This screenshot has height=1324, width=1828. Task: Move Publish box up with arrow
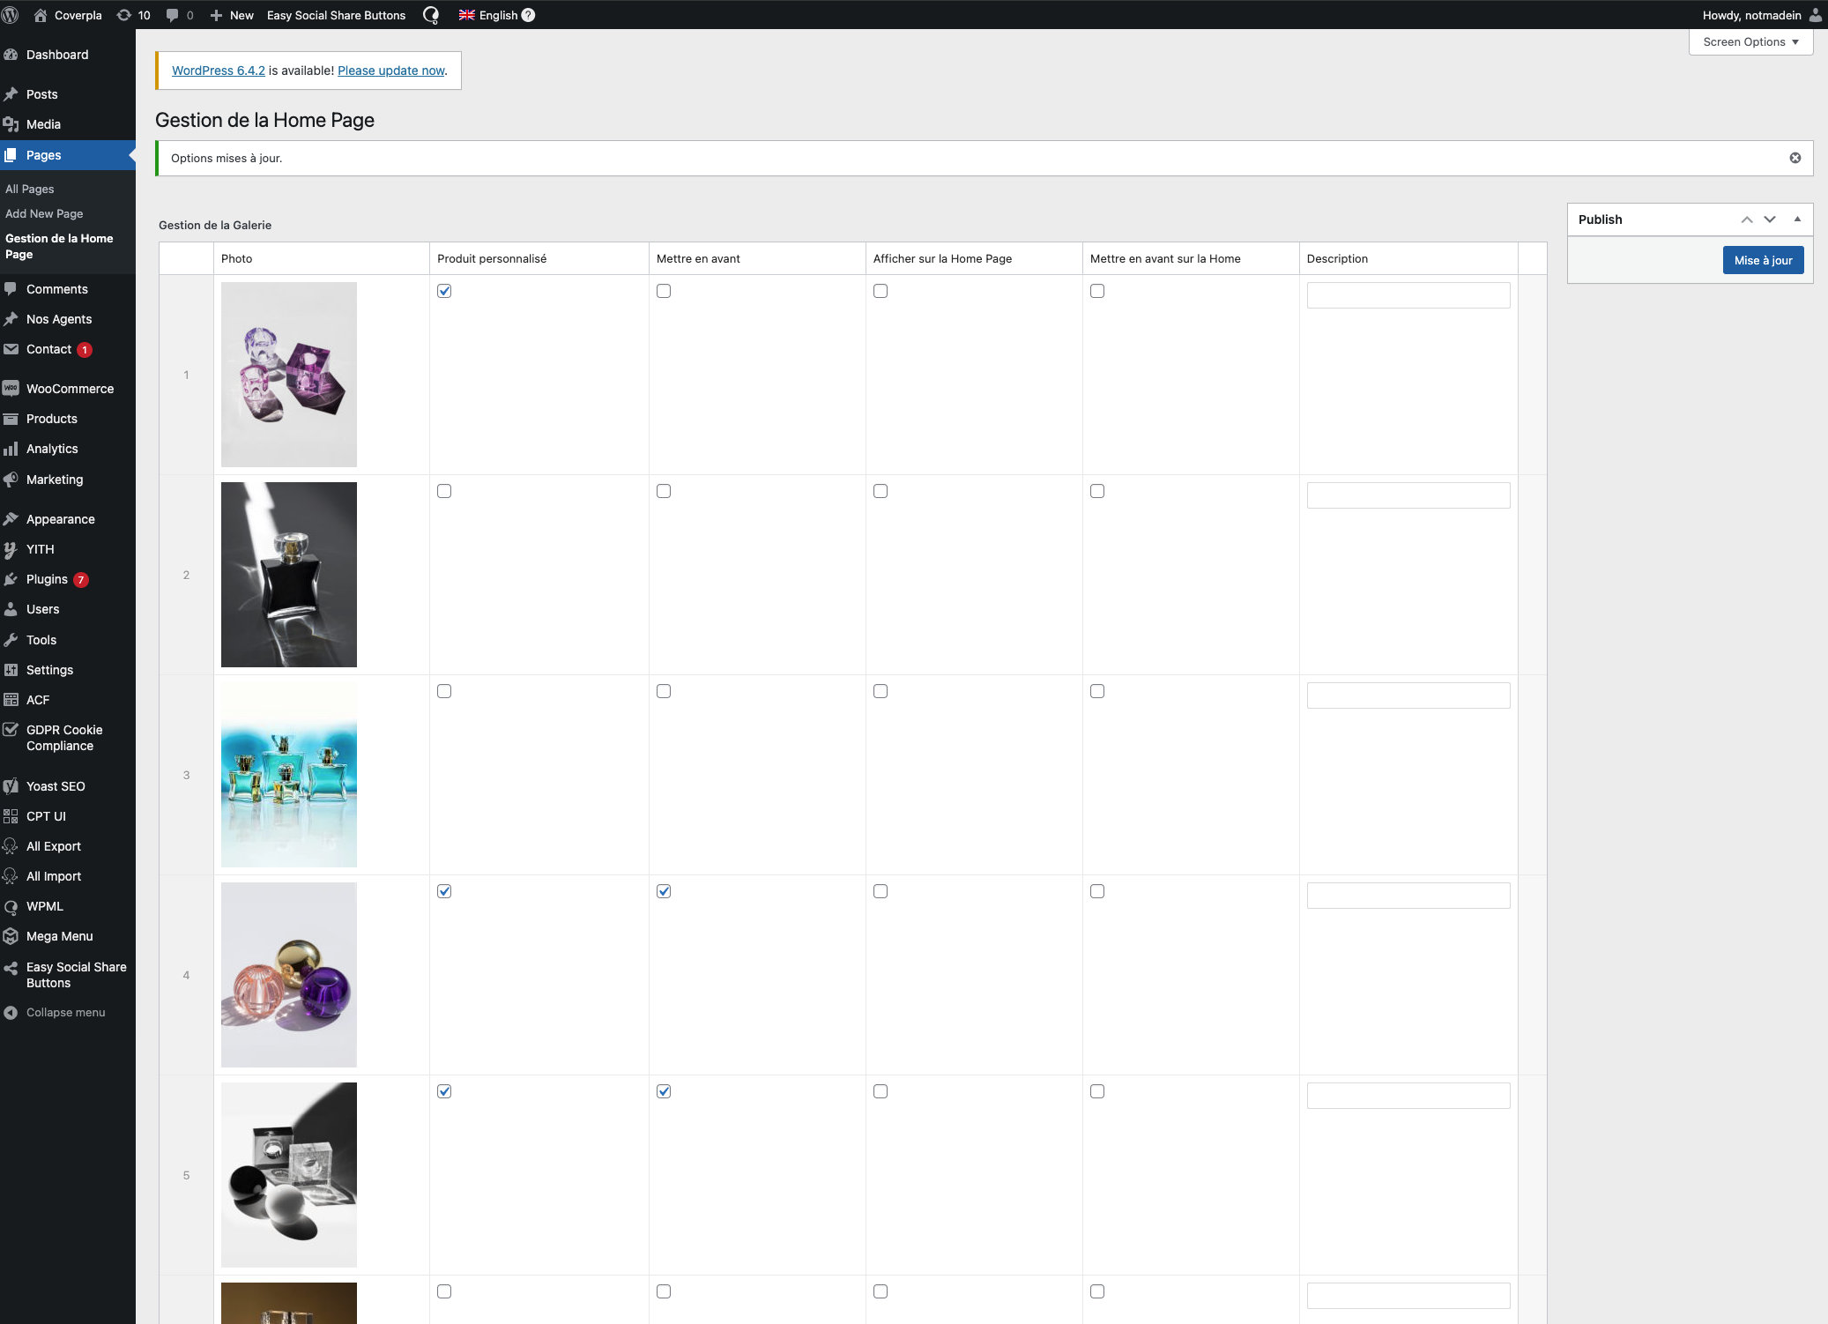point(1747,219)
